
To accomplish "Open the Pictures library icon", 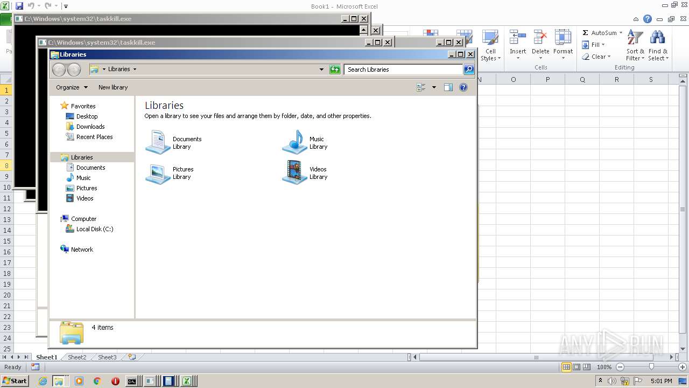I will [158, 172].
